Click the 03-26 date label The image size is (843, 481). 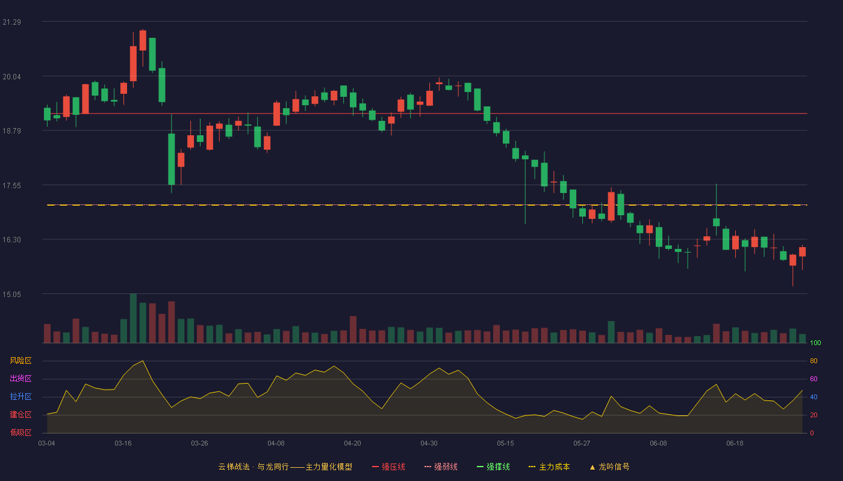pyautogui.click(x=199, y=443)
